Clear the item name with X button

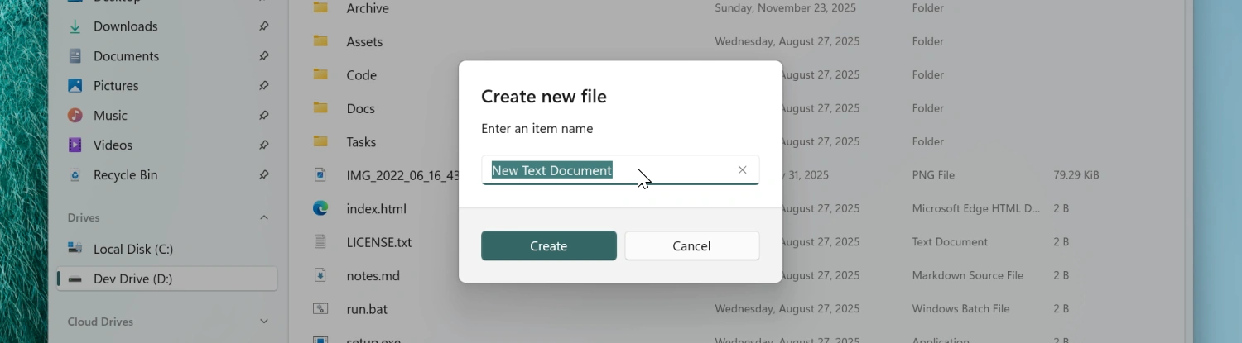[742, 170]
